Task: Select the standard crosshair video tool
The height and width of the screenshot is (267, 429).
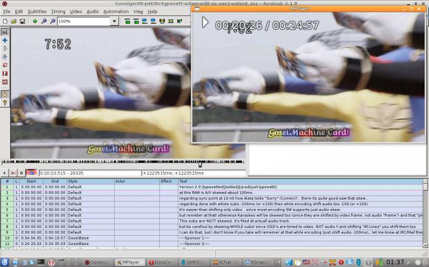Action: pyautogui.click(x=5, y=32)
